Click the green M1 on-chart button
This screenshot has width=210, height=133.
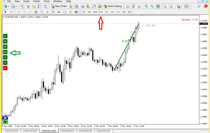5,36
